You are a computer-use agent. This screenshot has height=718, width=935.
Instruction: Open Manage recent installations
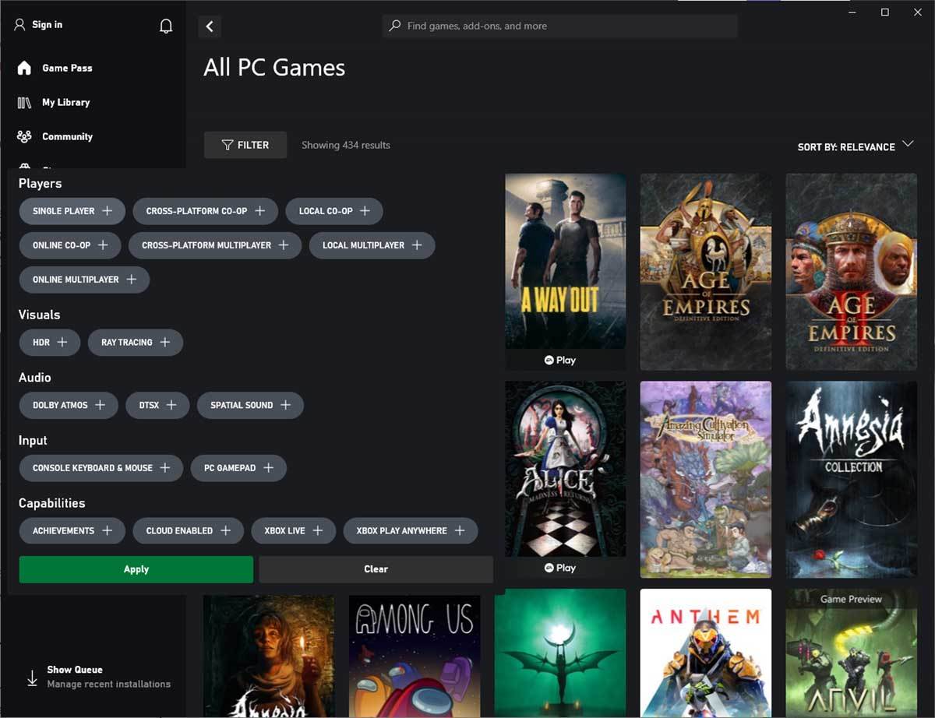tap(108, 684)
